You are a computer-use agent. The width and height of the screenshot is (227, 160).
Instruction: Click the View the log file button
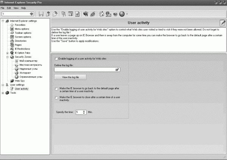click(70, 77)
